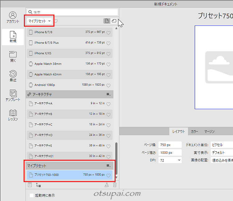Click the add preset category icon
The width and height of the screenshot is (233, 201).
coord(39,185)
